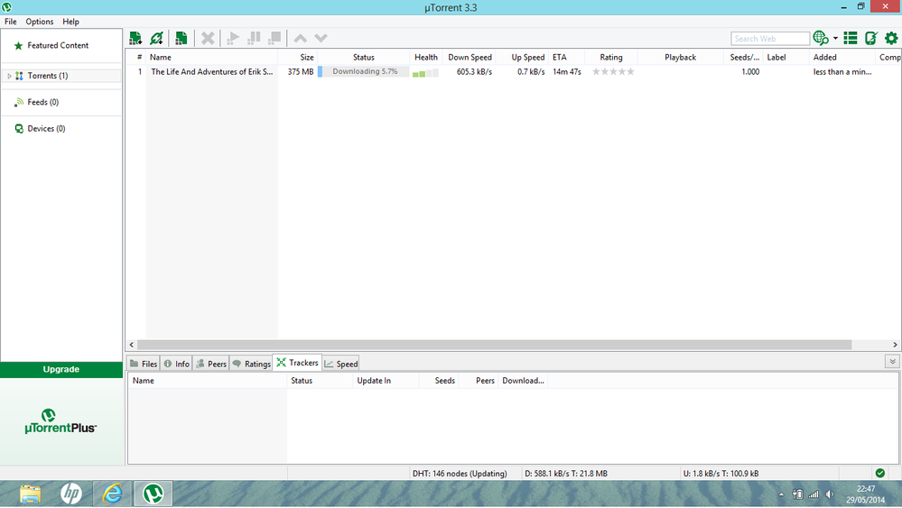Viewport: 902px width, 508px height.
Task: Open the Help menu
Action: click(x=70, y=22)
